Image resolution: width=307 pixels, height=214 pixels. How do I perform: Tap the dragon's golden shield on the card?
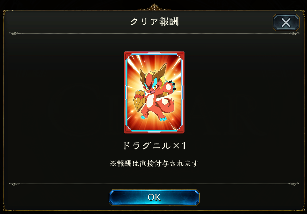click(x=140, y=100)
